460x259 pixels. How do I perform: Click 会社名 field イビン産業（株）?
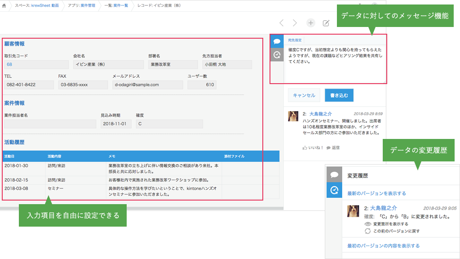109,65
